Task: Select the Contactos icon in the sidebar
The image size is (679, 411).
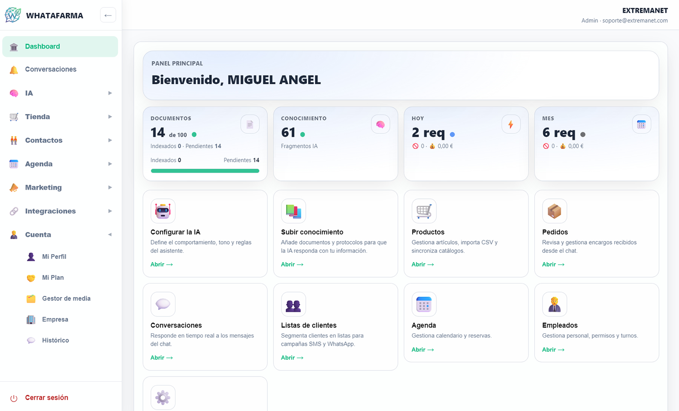Action: 14,140
